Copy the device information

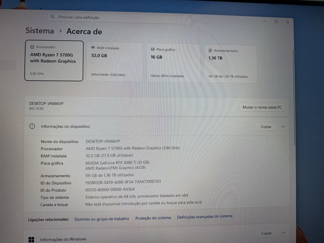(266, 127)
